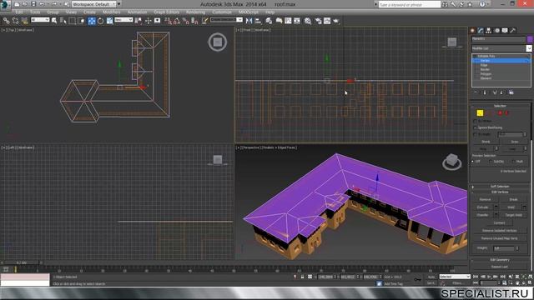Screen dimensions: 534x300
Task: Open the selection filter dropdown in main toolbar
Action: click(x=40, y=20)
